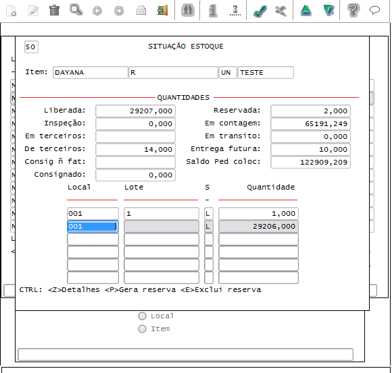Image resolution: width=392 pixels, height=373 pixels.
Task: Click the Liberada quantity field 29207,000
Action: (x=135, y=111)
